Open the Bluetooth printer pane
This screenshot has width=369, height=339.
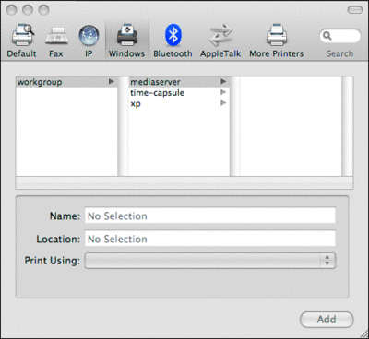[x=173, y=41]
